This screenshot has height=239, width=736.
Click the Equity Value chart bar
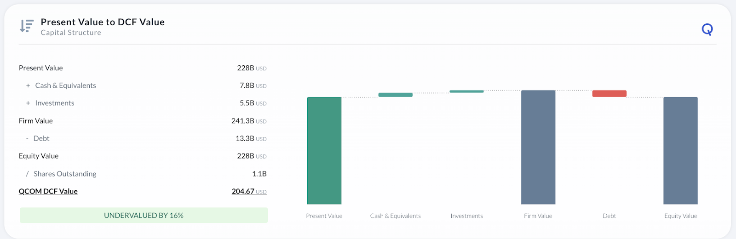click(680, 150)
